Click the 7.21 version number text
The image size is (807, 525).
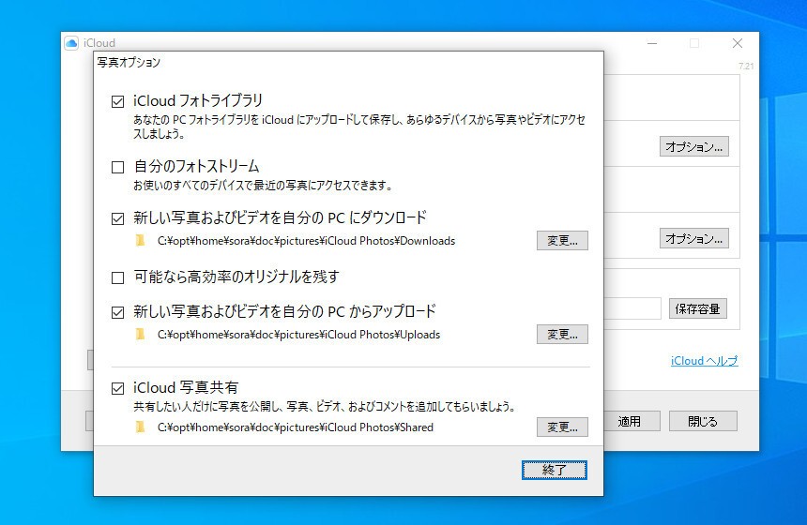746,66
